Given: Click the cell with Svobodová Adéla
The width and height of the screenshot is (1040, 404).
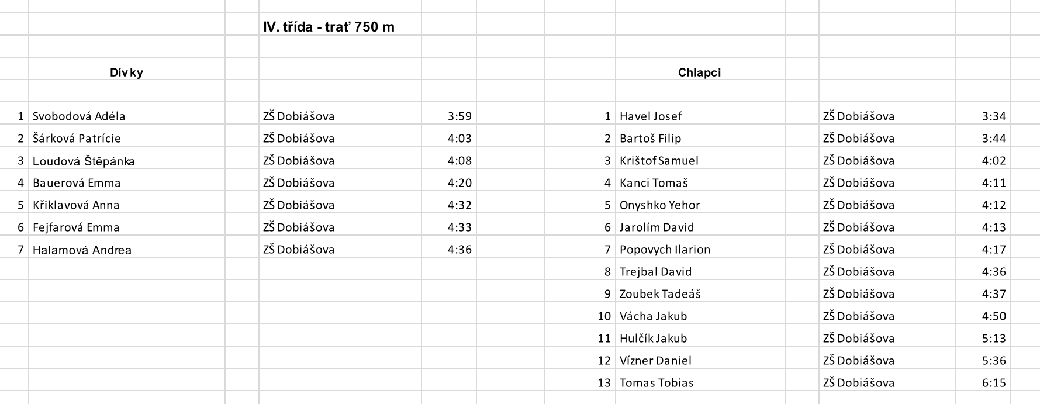Looking at the screenshot, I should 79,116.
